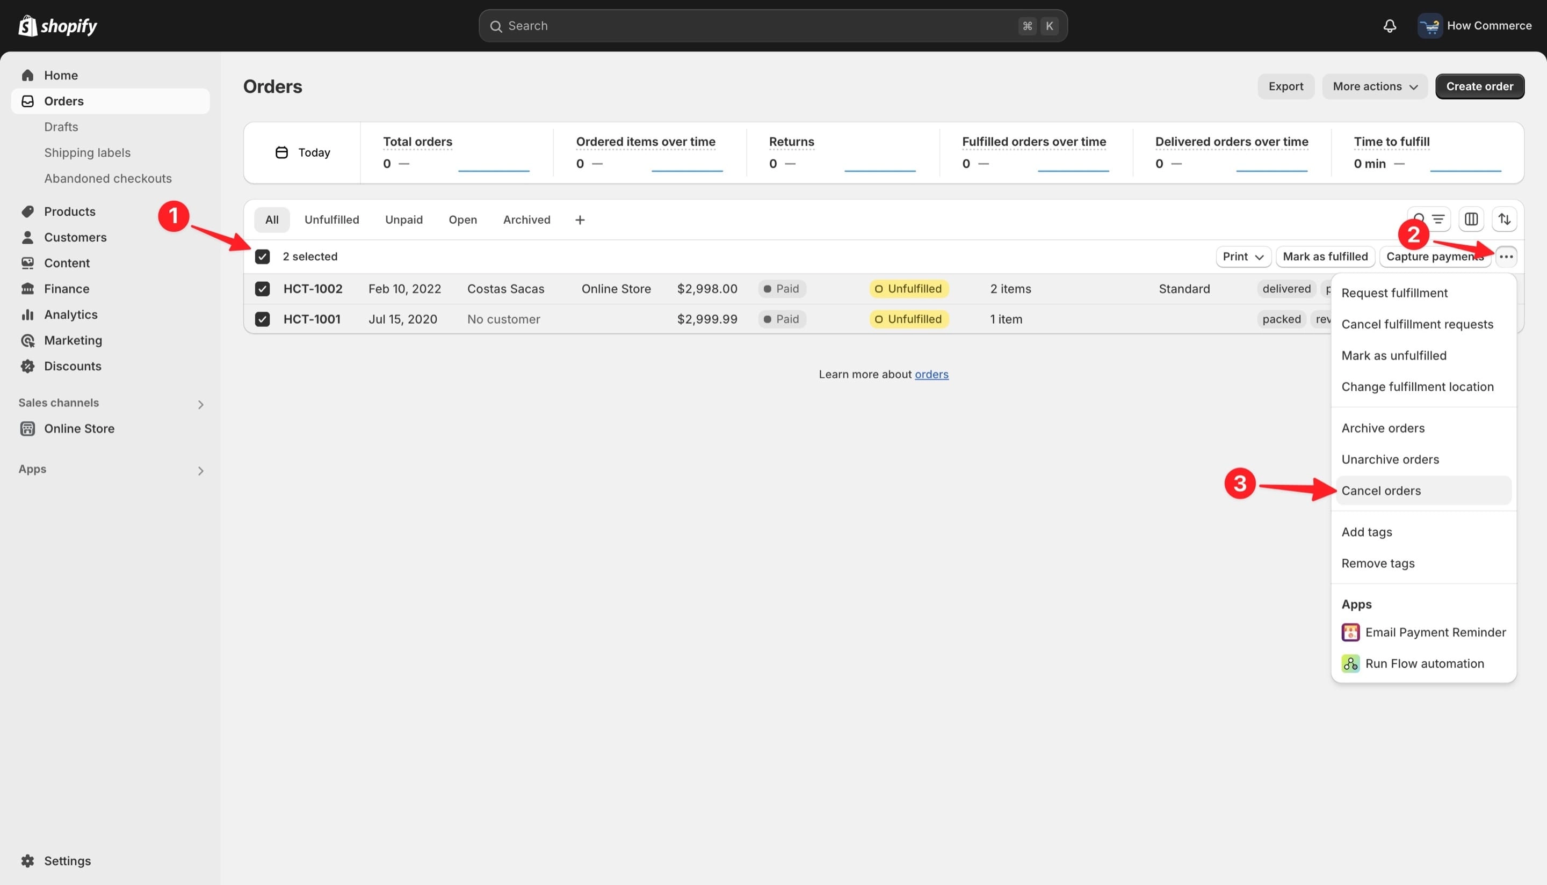Click the Capture payments button
This screenshot has height=885, width=1547.
click(x=1435, y=257)
